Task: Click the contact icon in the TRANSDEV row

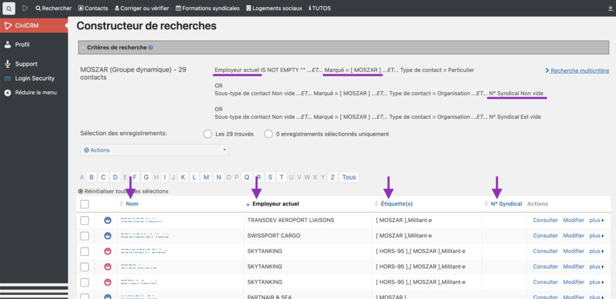Action: (x=108, y=220)
